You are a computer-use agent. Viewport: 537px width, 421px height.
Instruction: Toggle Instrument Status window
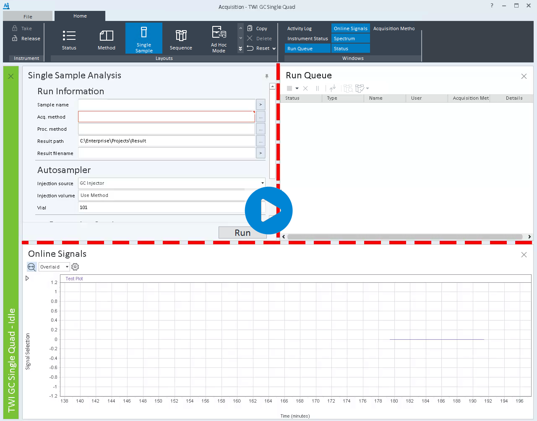tap(308, 39)
